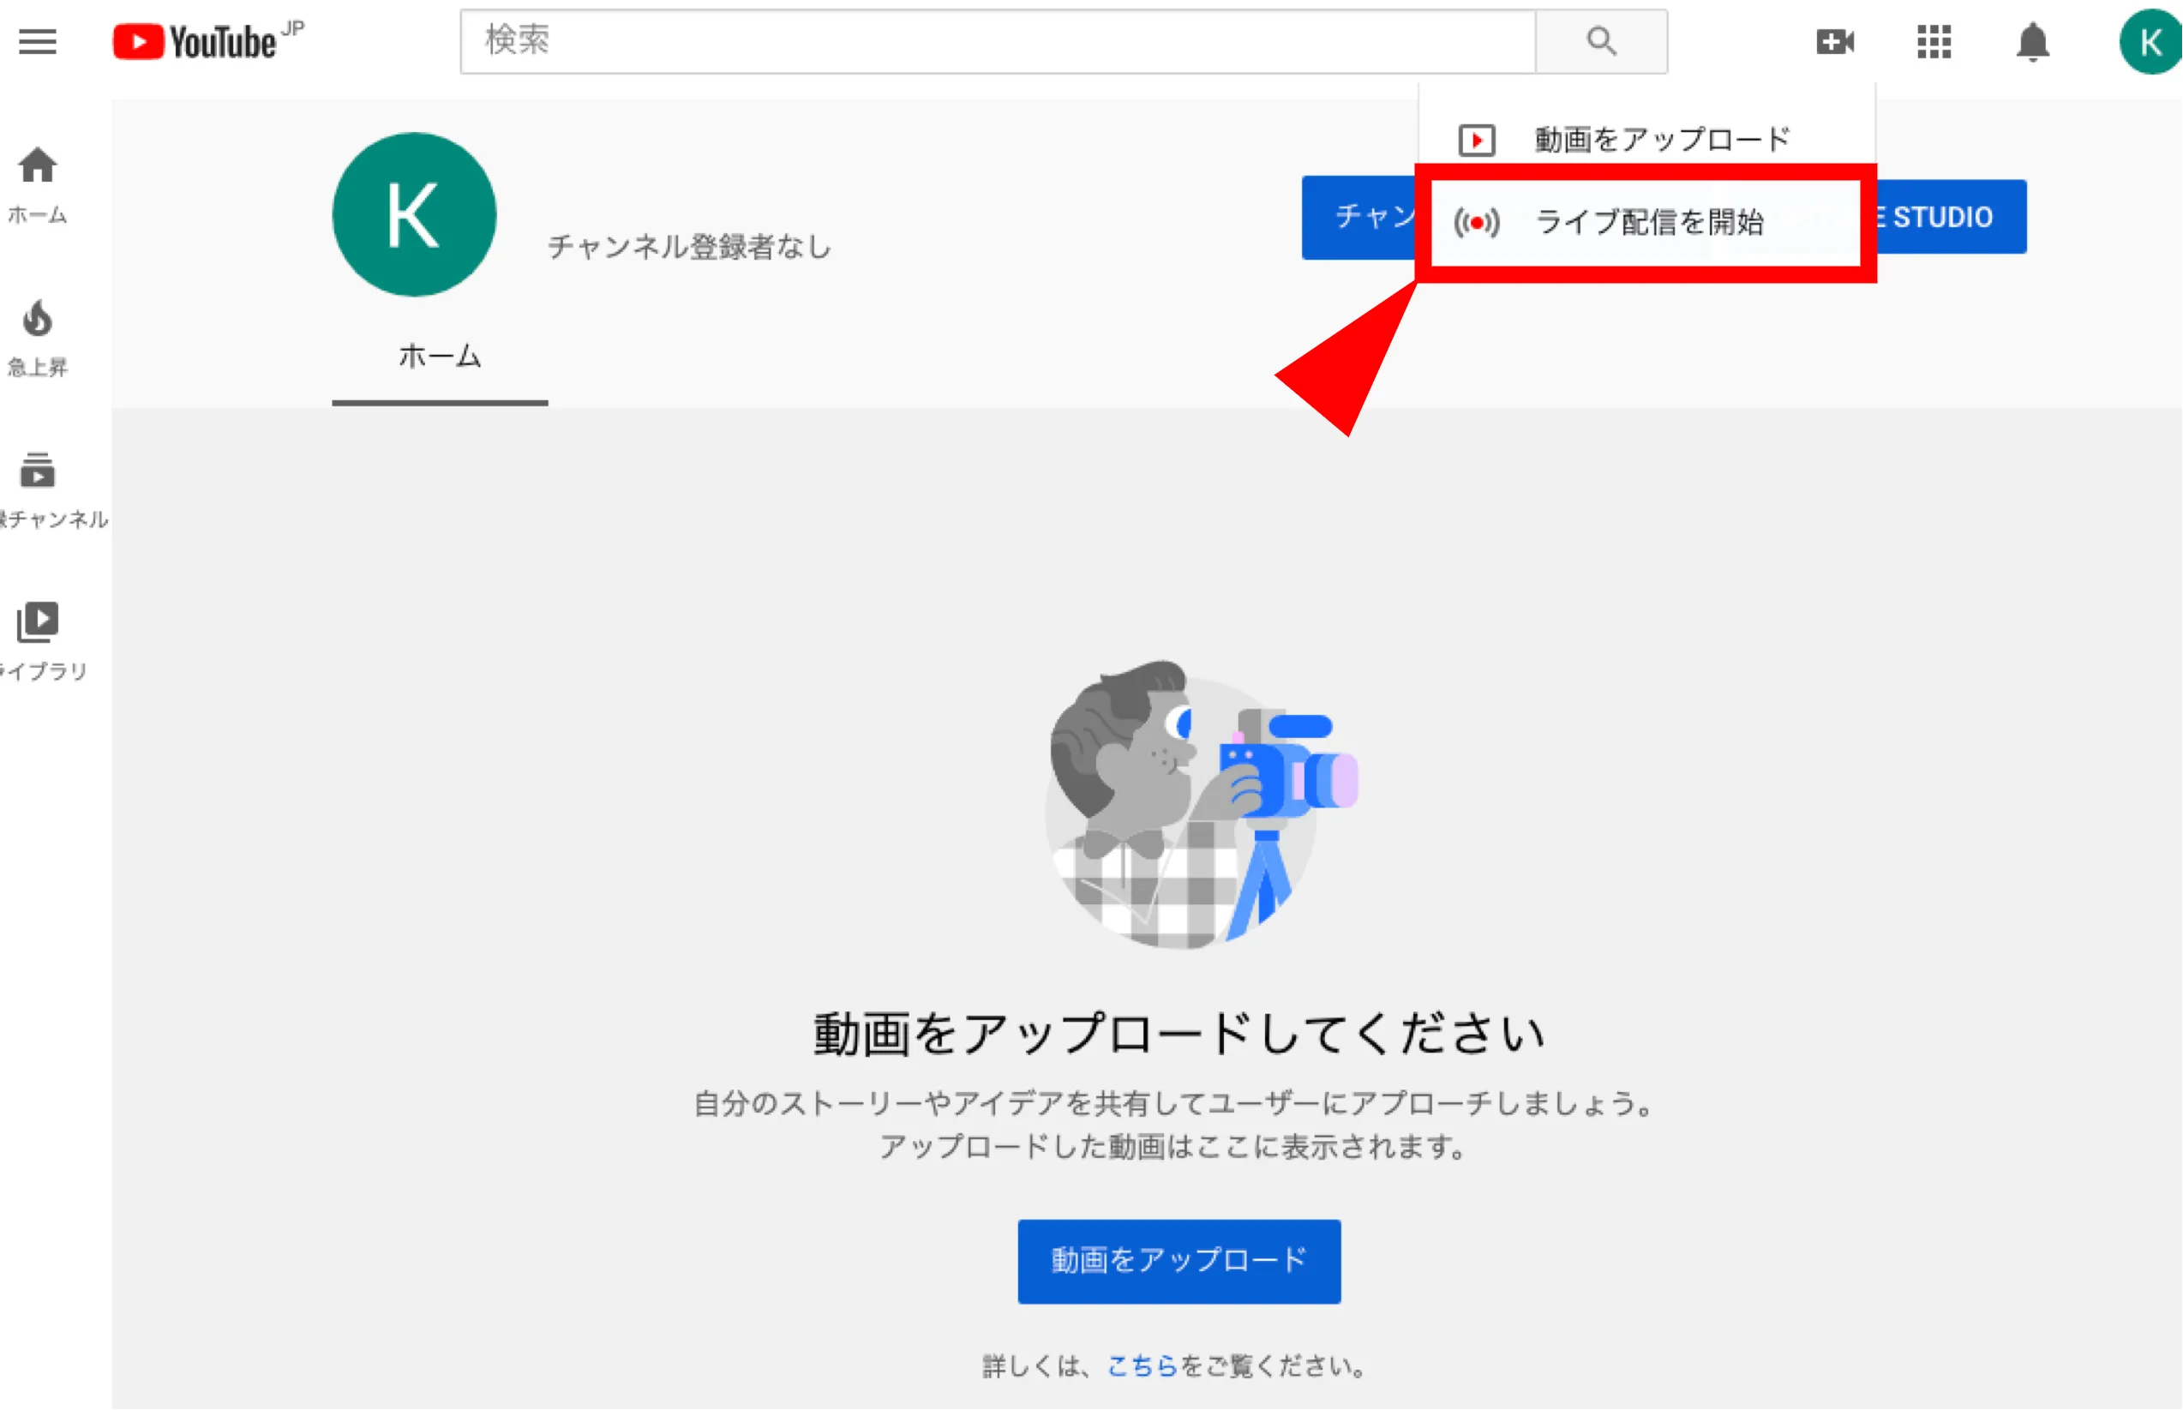Select the ホーム channel tab

tap(440, 357)
